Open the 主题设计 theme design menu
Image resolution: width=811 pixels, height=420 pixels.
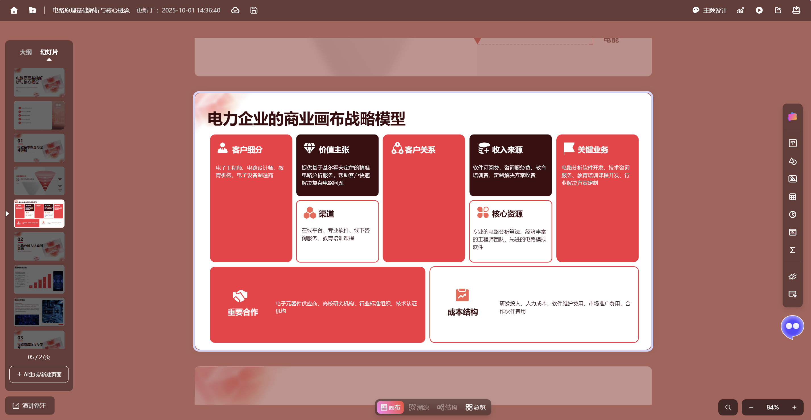coord(710,10)
